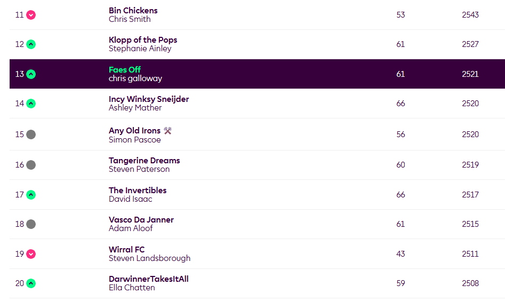This screenshot has width=505, height=301.
Task: Open the Bin Chickens team link
Action: click(x=133, y=11)
